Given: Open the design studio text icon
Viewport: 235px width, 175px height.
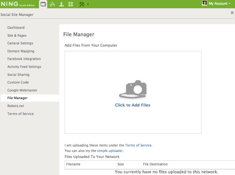Looking at the screenshot, I should click(52, 4).
